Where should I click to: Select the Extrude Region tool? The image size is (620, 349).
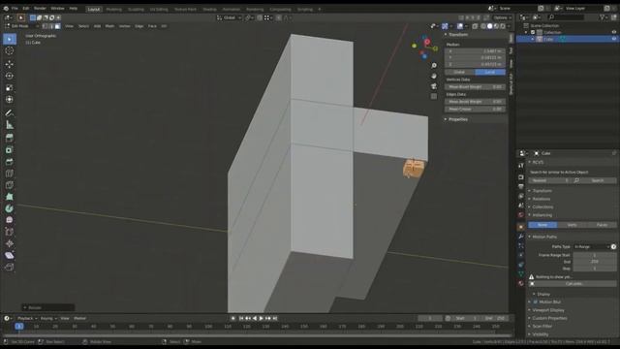[x=10, y=138]
